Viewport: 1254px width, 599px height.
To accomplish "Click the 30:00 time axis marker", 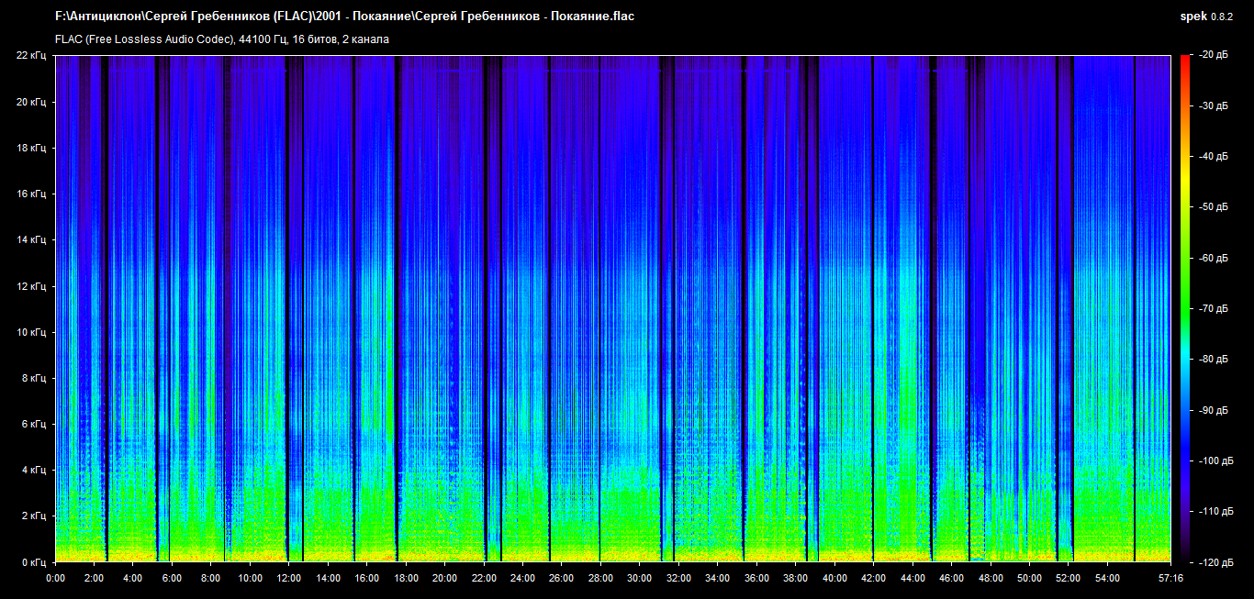I will [640, 579].
